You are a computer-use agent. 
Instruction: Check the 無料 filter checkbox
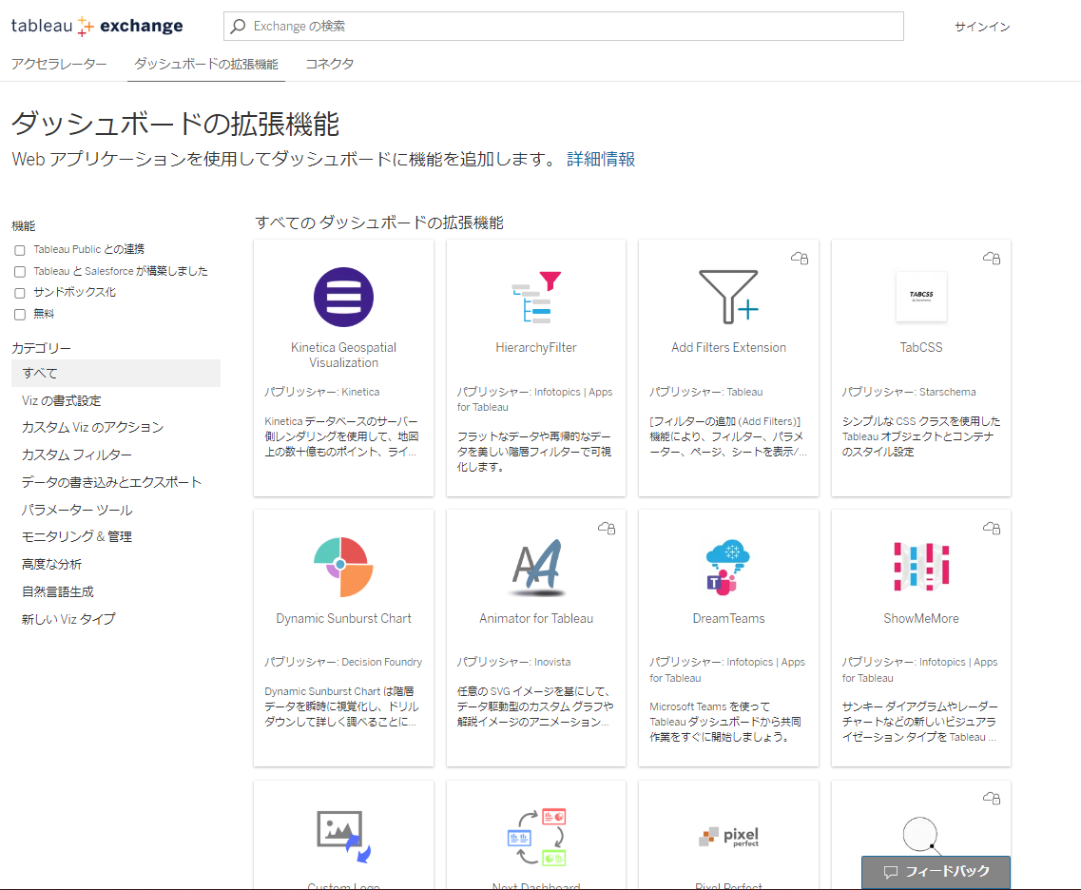(x=20, y=315)
